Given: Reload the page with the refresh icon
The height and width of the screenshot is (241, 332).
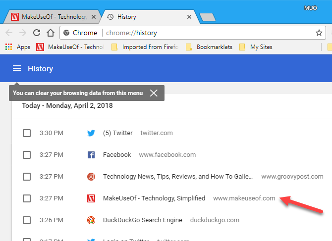Looking at the screenshot, I should click(37, 33).
